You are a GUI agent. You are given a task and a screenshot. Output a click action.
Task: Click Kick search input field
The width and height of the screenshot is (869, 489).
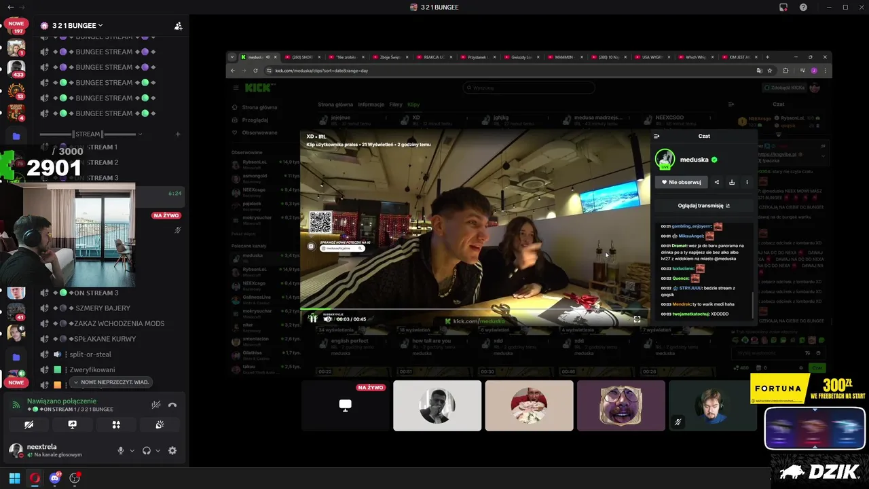coord(529,88)
